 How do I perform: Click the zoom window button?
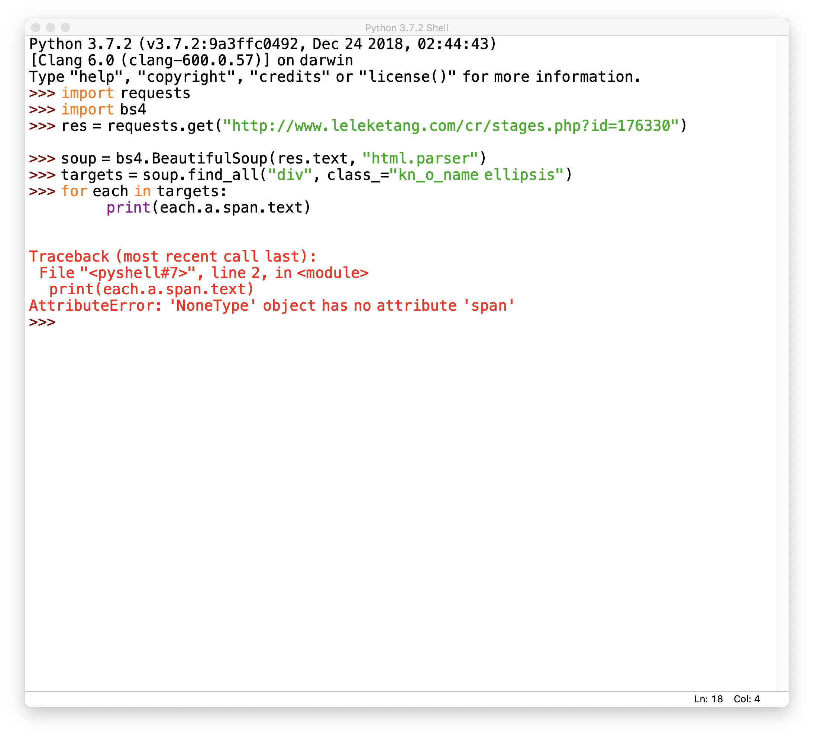tap(65, 27)
